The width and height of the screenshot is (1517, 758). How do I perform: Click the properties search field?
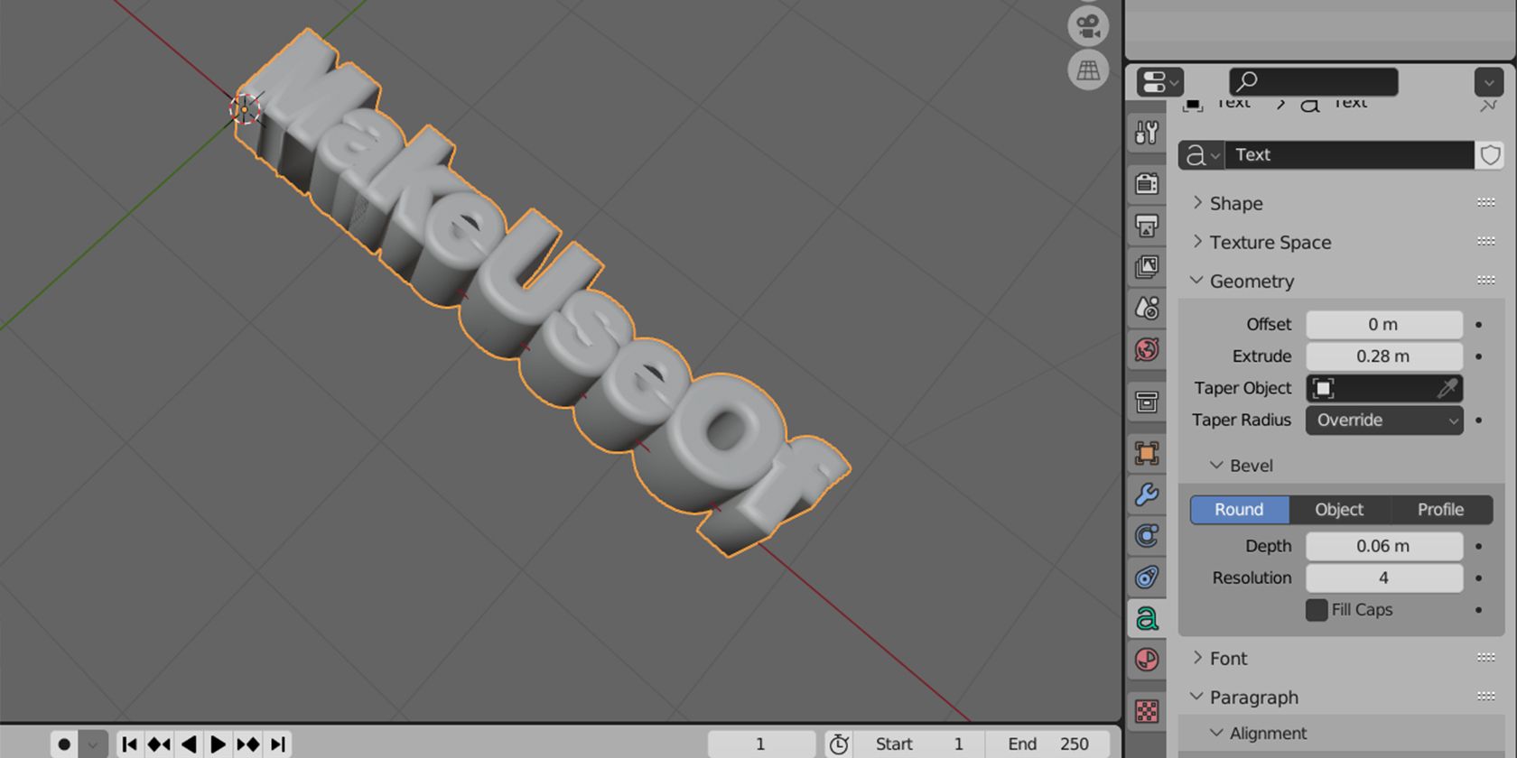1314,82
